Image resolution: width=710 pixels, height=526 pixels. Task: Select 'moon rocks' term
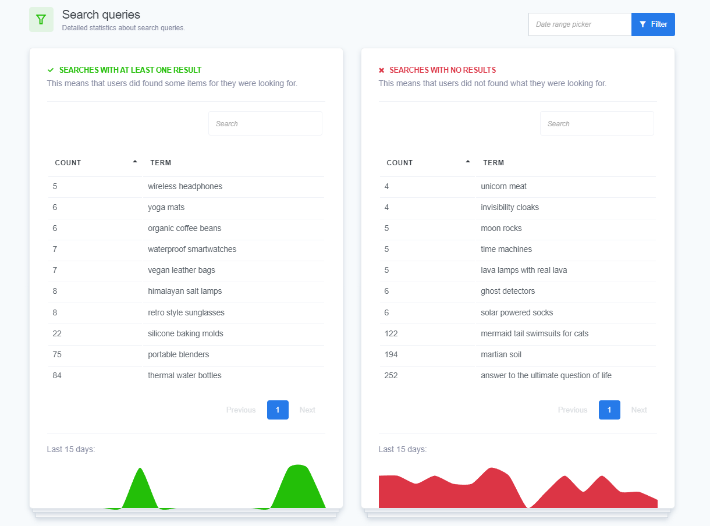click(501, 228)
